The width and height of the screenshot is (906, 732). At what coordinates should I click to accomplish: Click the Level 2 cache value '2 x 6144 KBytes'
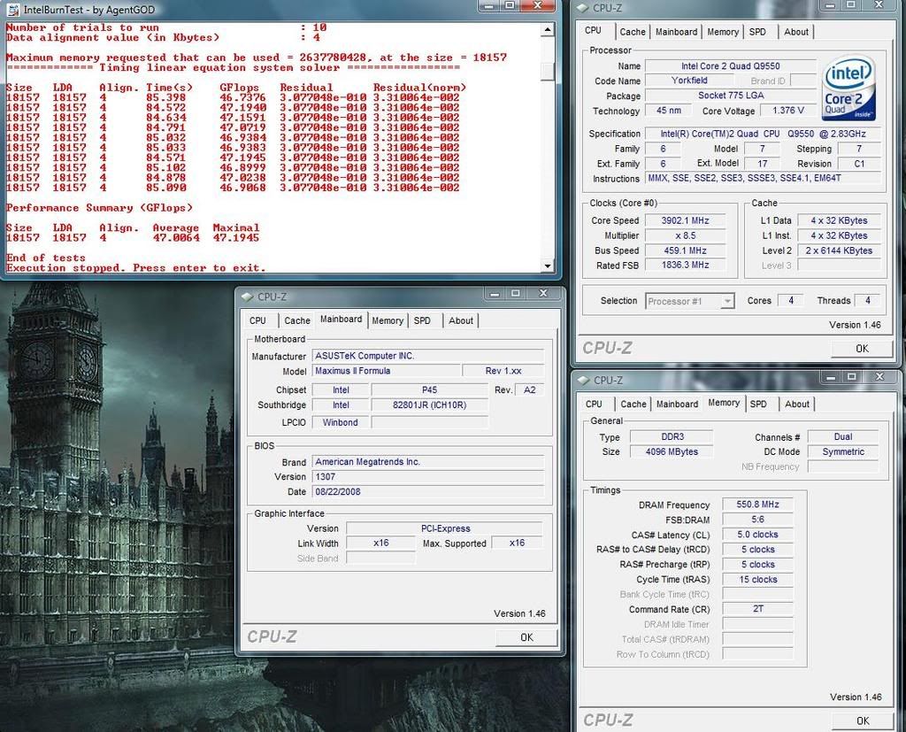coord(839,250)
